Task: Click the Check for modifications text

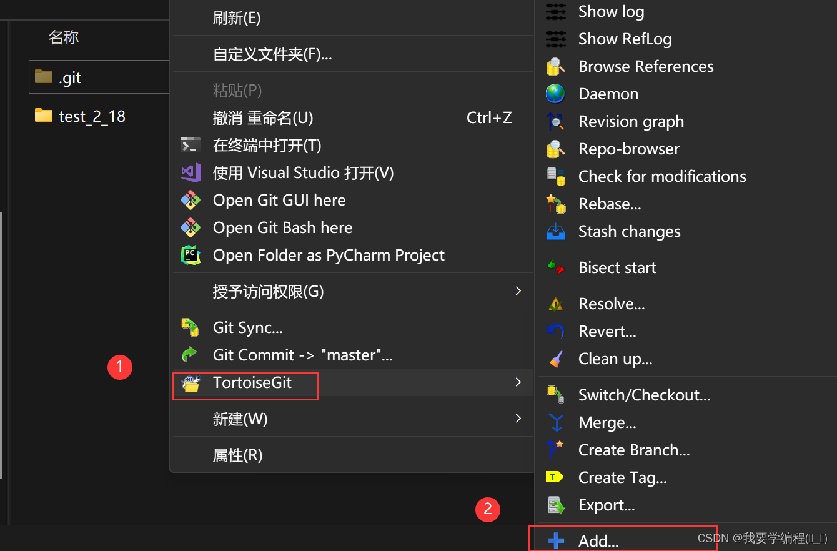Action: (662, 176)
